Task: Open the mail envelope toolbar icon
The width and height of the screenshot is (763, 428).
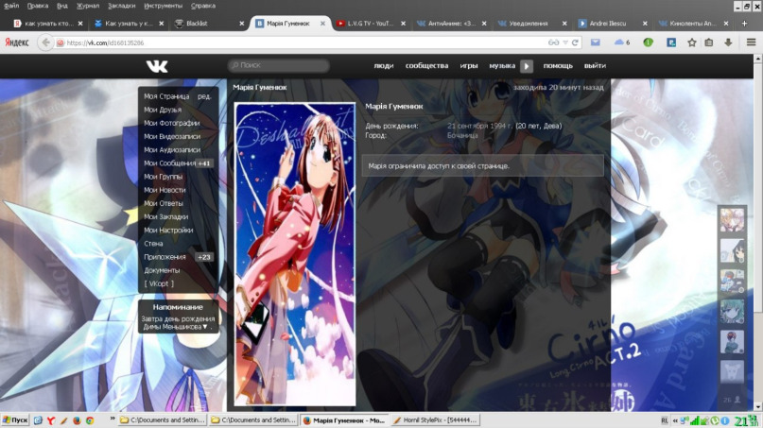Action: pos(595,43)
